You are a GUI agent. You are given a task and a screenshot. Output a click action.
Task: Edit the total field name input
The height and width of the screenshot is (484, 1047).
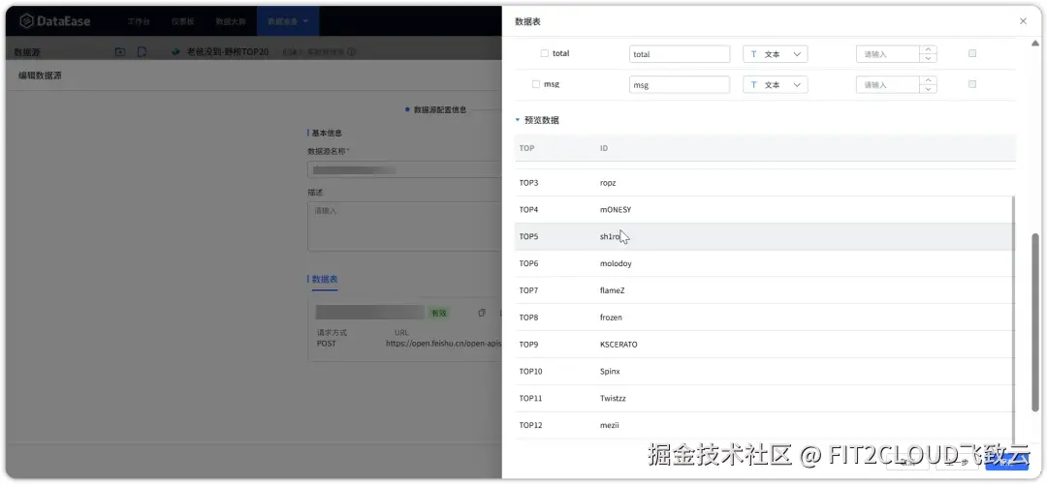[x=679, y=54]
